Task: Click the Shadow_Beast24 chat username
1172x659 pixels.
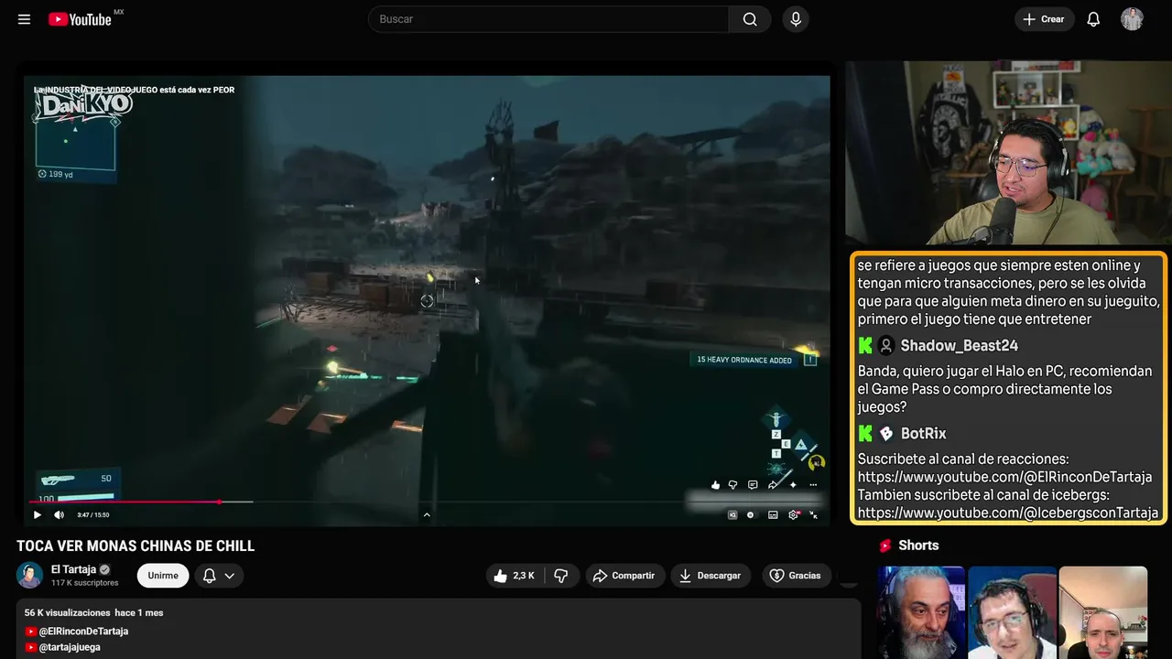Action: [x=959, y=346]
